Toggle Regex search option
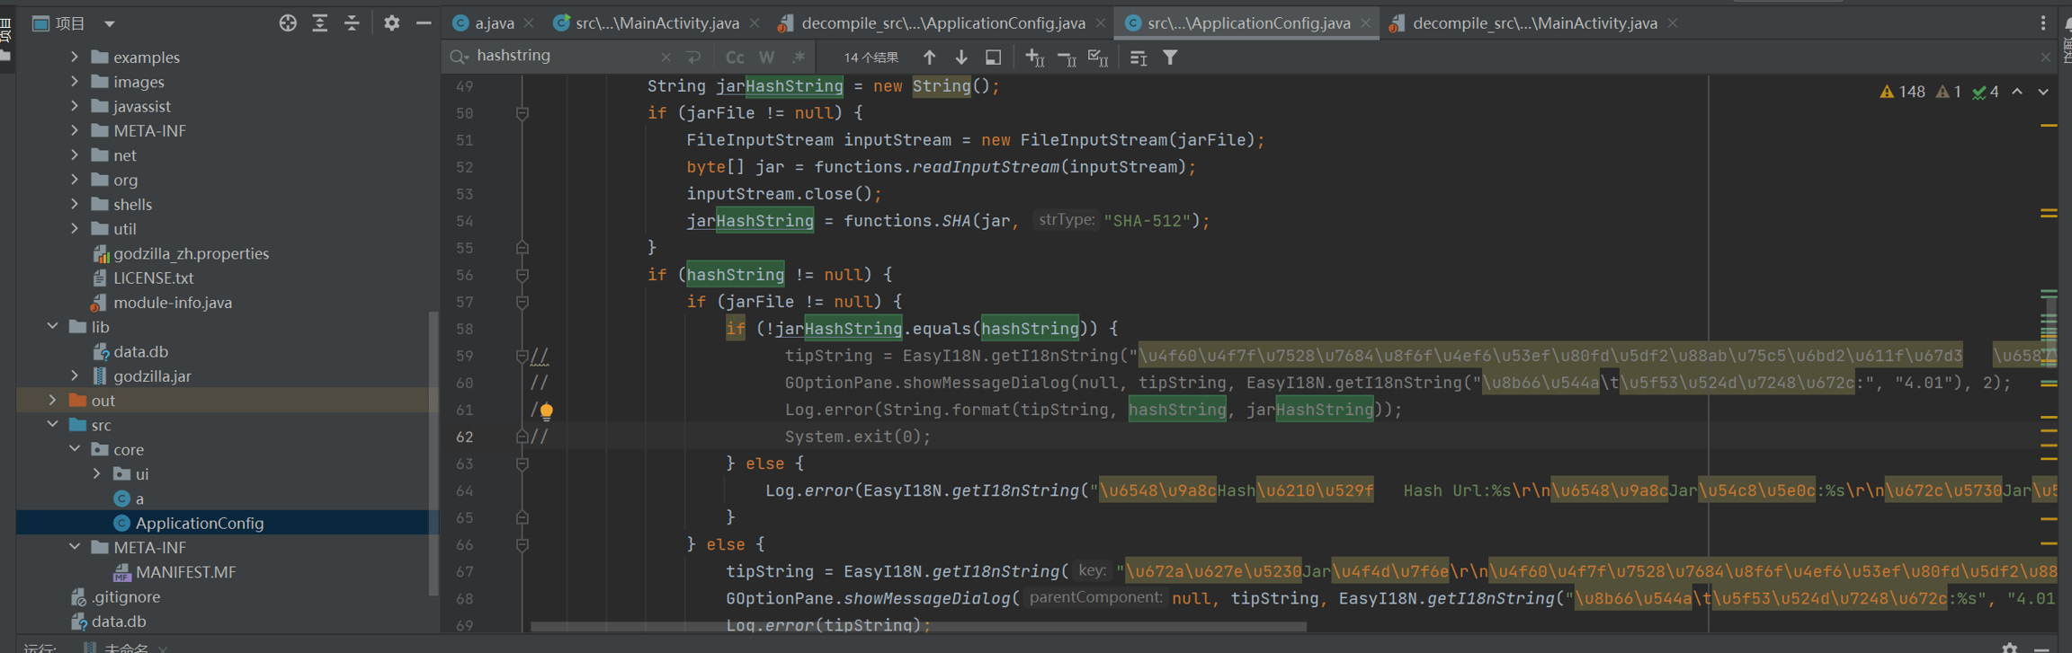2072x653 pixels. click(x=799, y=57)
